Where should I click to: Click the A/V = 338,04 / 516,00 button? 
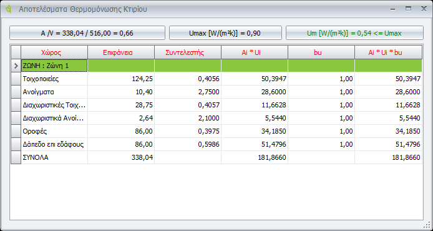(87, 33)
